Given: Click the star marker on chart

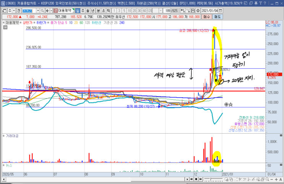Looking at the screenshot, I should 230,104.
